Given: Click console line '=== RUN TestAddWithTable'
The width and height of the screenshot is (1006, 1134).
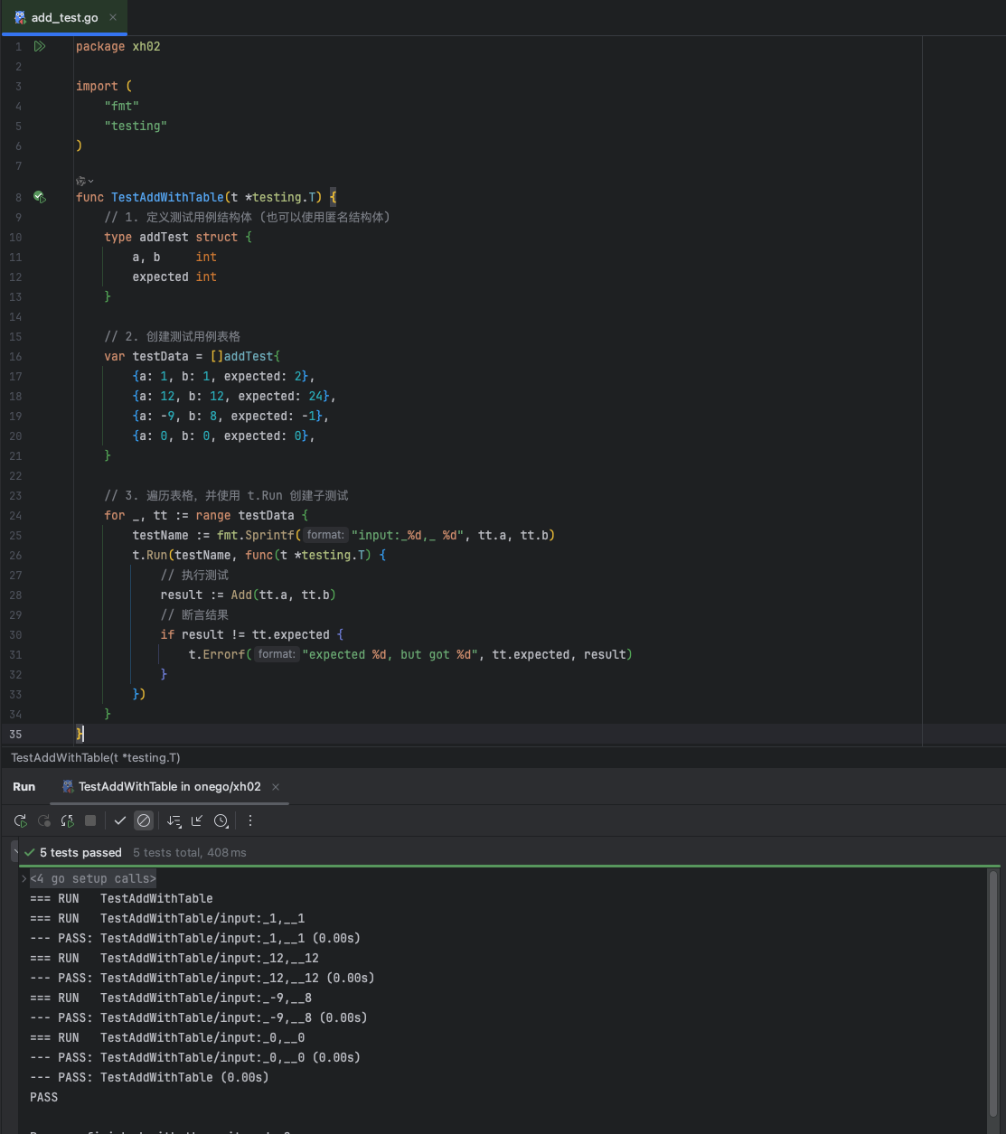Looking at the screenshot, I should click(121, 898).
